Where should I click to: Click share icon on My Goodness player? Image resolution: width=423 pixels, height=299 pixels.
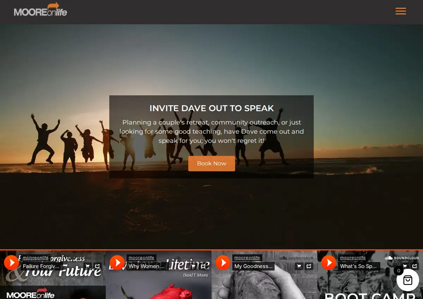309,266
